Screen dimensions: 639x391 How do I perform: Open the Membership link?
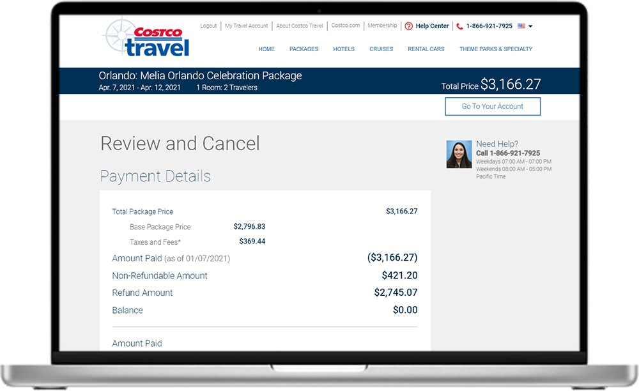(382, 26)
